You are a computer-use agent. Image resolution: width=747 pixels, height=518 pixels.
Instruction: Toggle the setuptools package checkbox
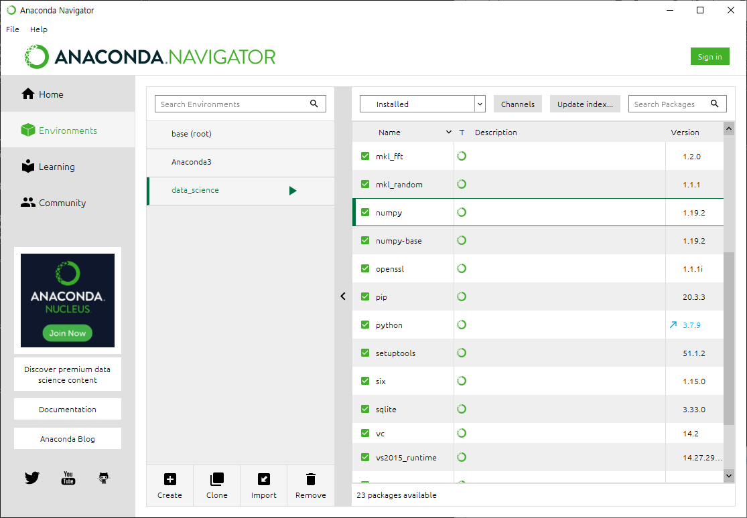[x=365, y=352]
